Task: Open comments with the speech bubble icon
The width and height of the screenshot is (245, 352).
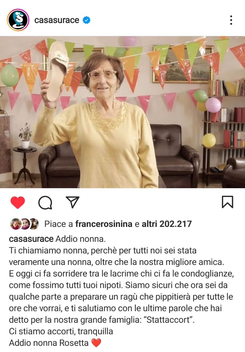Action: coord(45,203)
